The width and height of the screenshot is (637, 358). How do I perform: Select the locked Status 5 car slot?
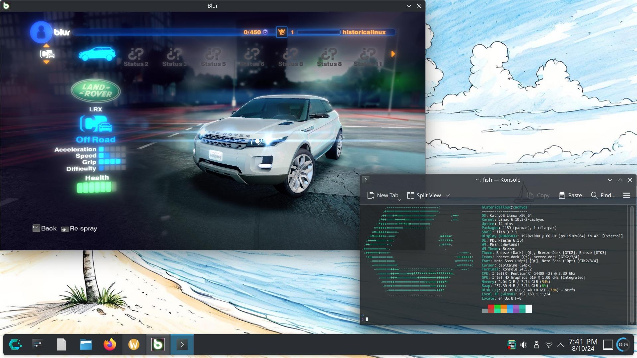(213, 57)
